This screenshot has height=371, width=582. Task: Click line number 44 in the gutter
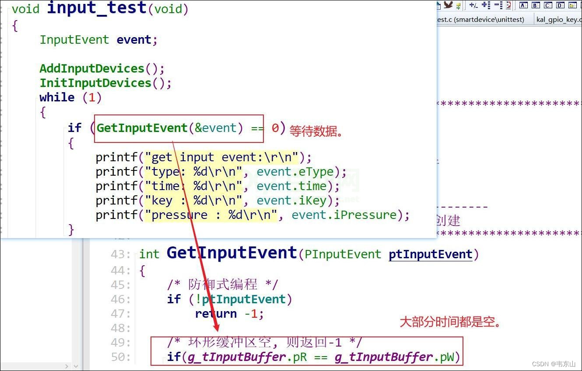[x=121, y=270]
